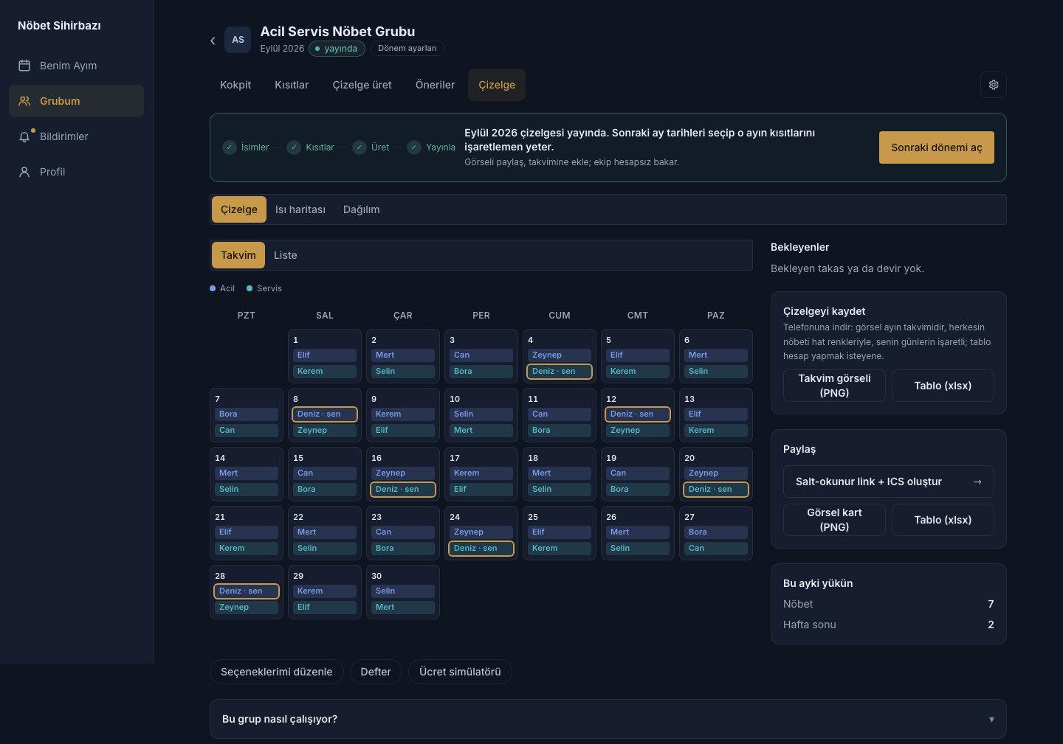Select Zeynep shift on day 24

(481, 532)
